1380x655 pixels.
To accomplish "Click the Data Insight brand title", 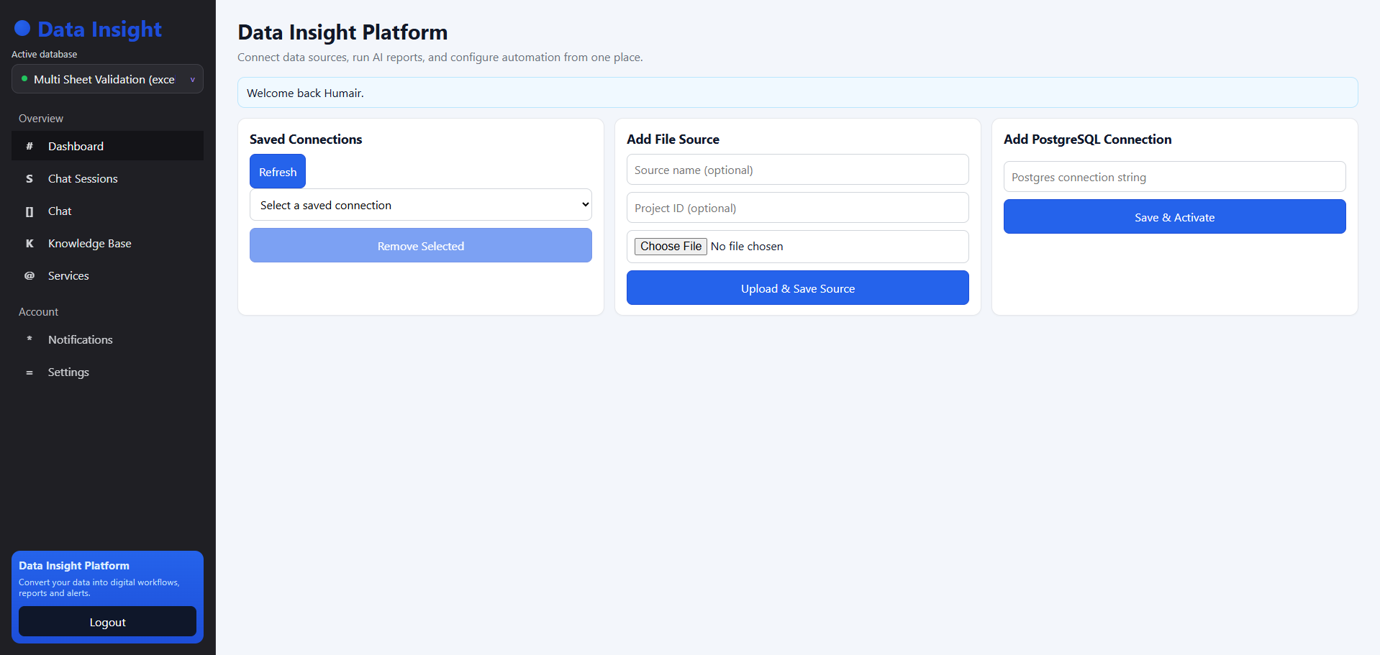I will pyautogui.click(x=99, y=29).
